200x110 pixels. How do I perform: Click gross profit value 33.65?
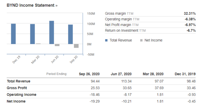(x=127, y=88)
